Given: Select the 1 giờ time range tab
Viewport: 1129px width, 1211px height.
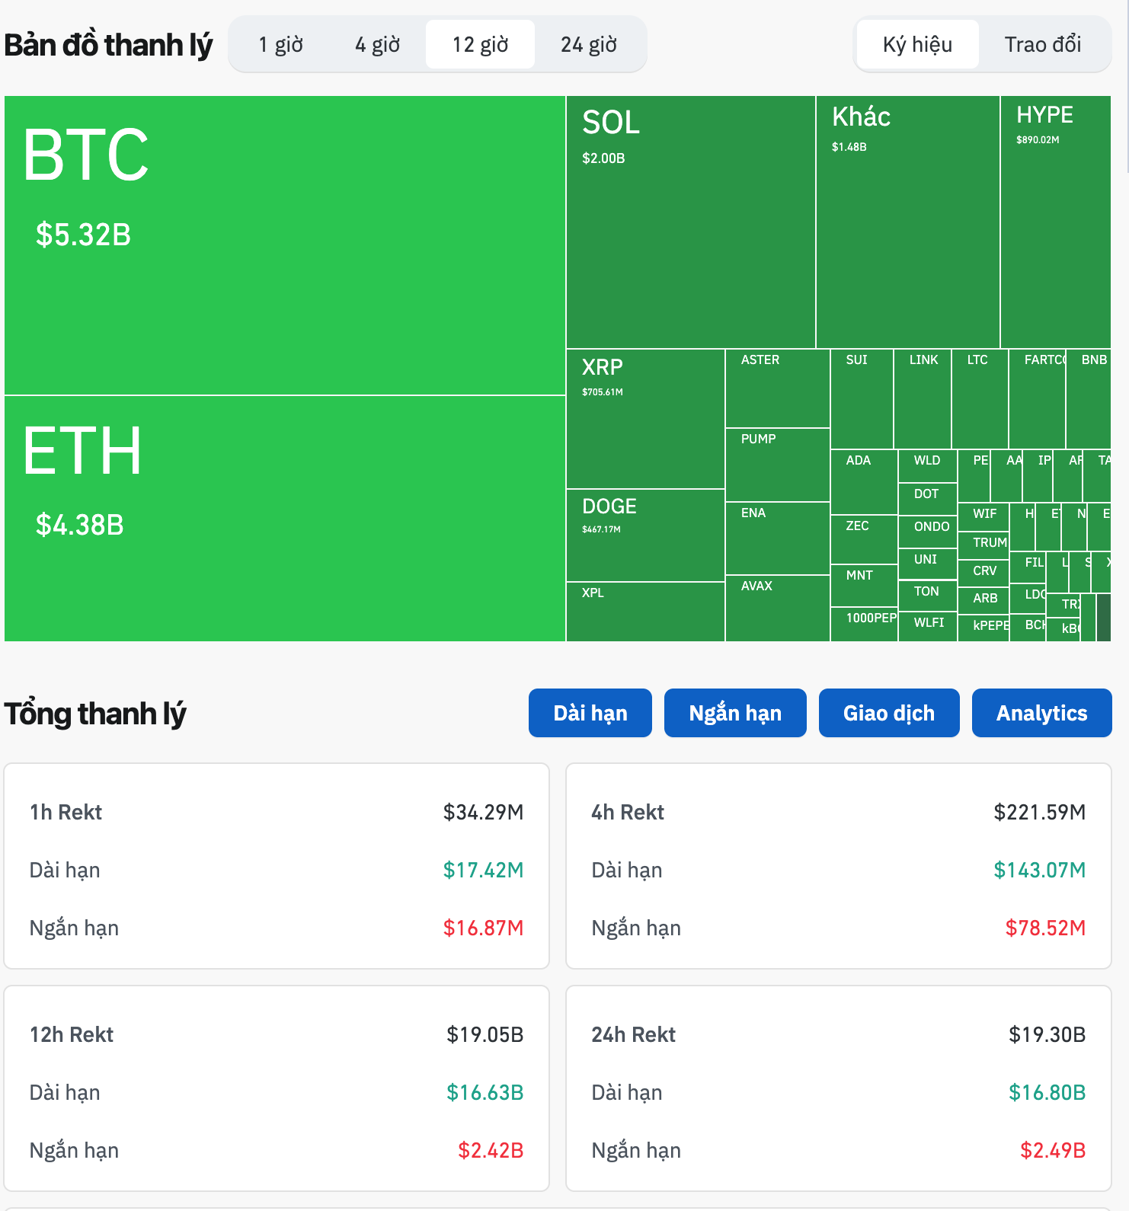Looking at the screenshot, I should (280, 45).
